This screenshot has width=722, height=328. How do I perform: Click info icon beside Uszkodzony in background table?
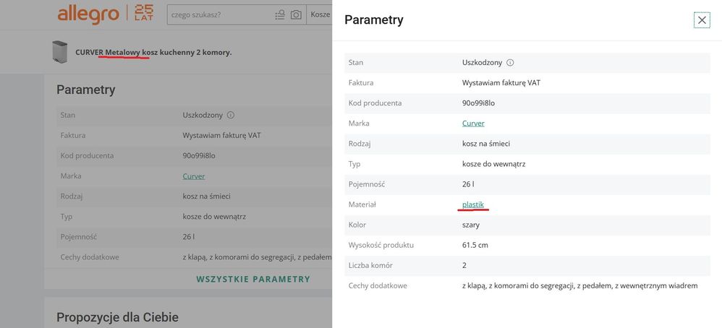[x=231, y=115]
